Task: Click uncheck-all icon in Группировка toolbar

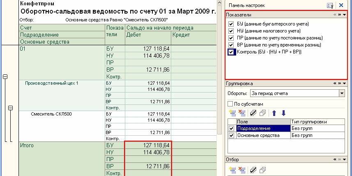Action: click(x=262, y=113)
